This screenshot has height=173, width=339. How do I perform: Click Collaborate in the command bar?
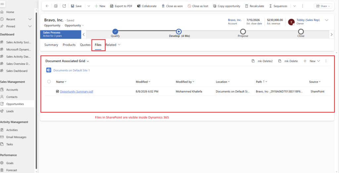(147, 6)
